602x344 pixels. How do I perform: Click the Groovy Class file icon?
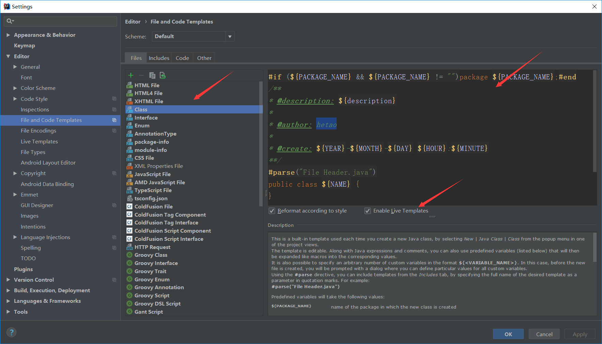(129, 255)
